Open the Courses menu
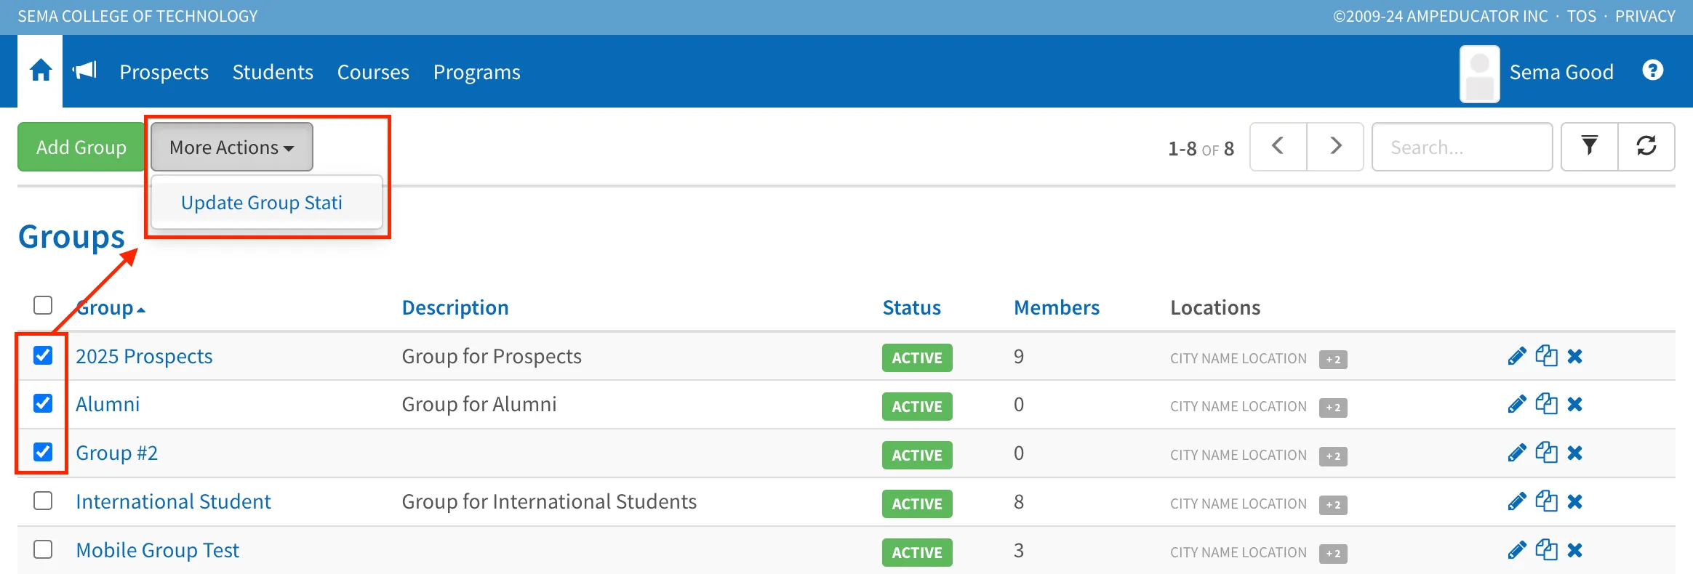Viewport: 1693px width, 574px height. [373, 72]
